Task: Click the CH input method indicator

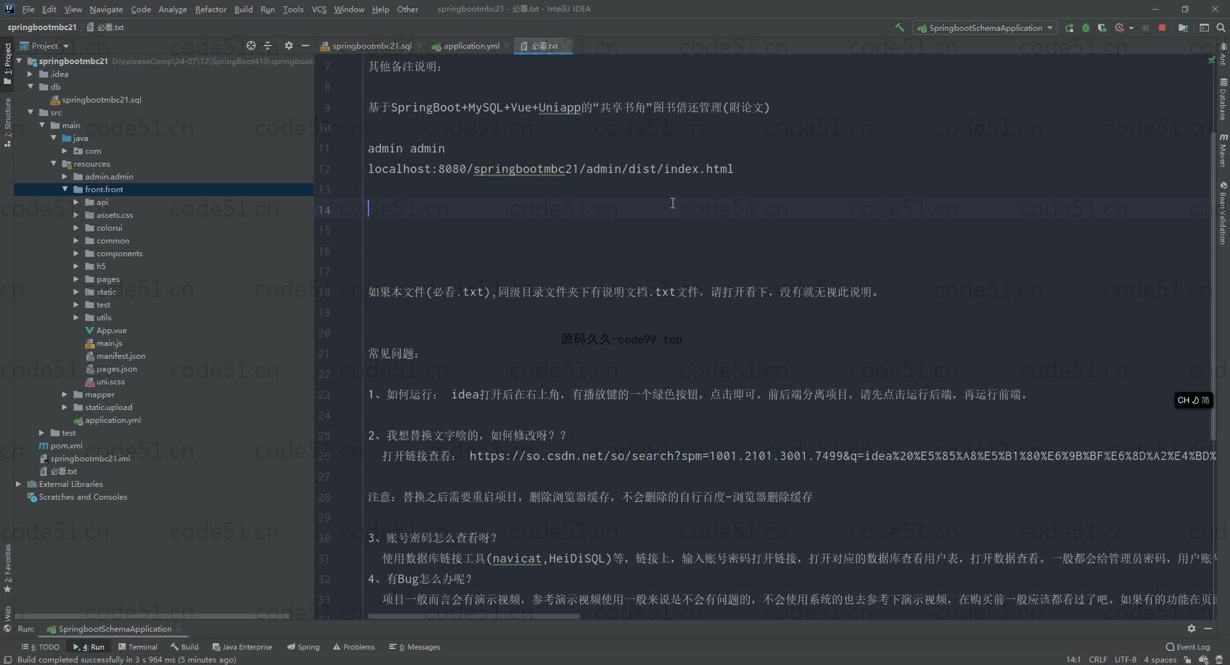Action: click(1193, 400)
